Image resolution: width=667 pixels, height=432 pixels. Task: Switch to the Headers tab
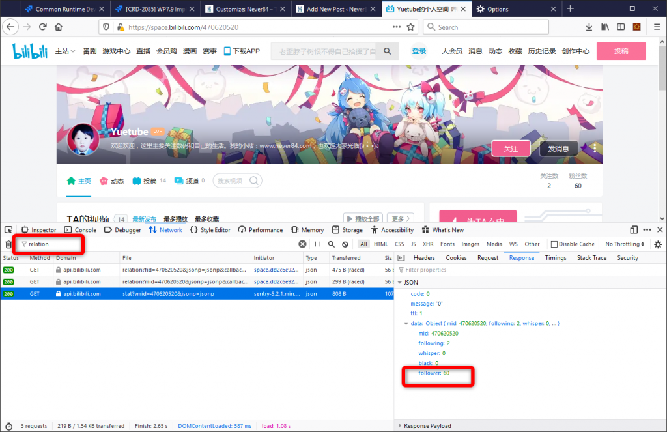click(424, 258)
